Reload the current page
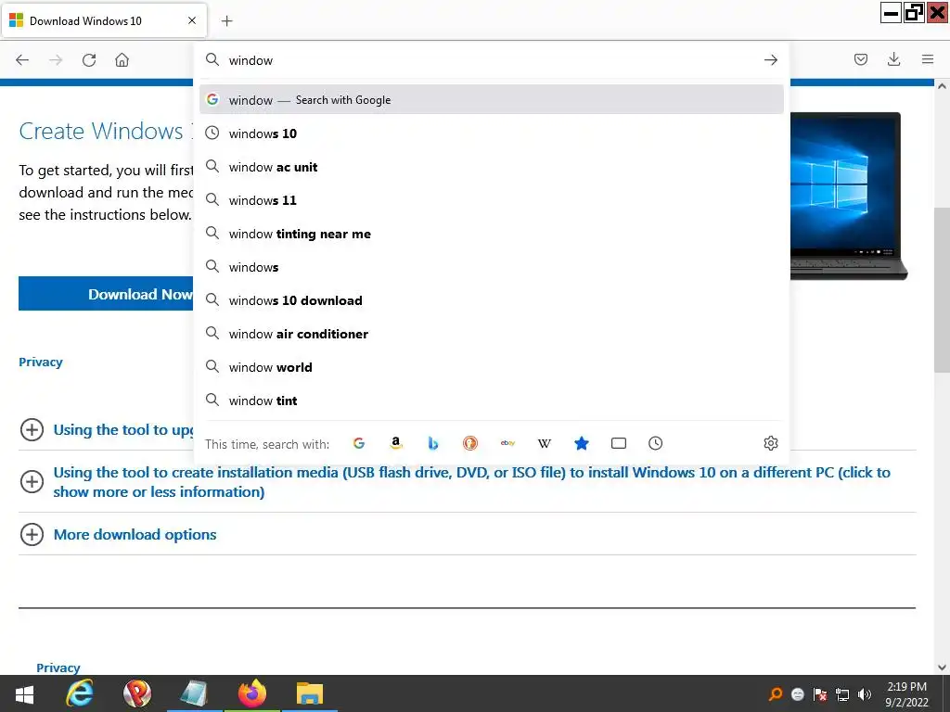This screenshot has height=712, width=950. [89, 59]
